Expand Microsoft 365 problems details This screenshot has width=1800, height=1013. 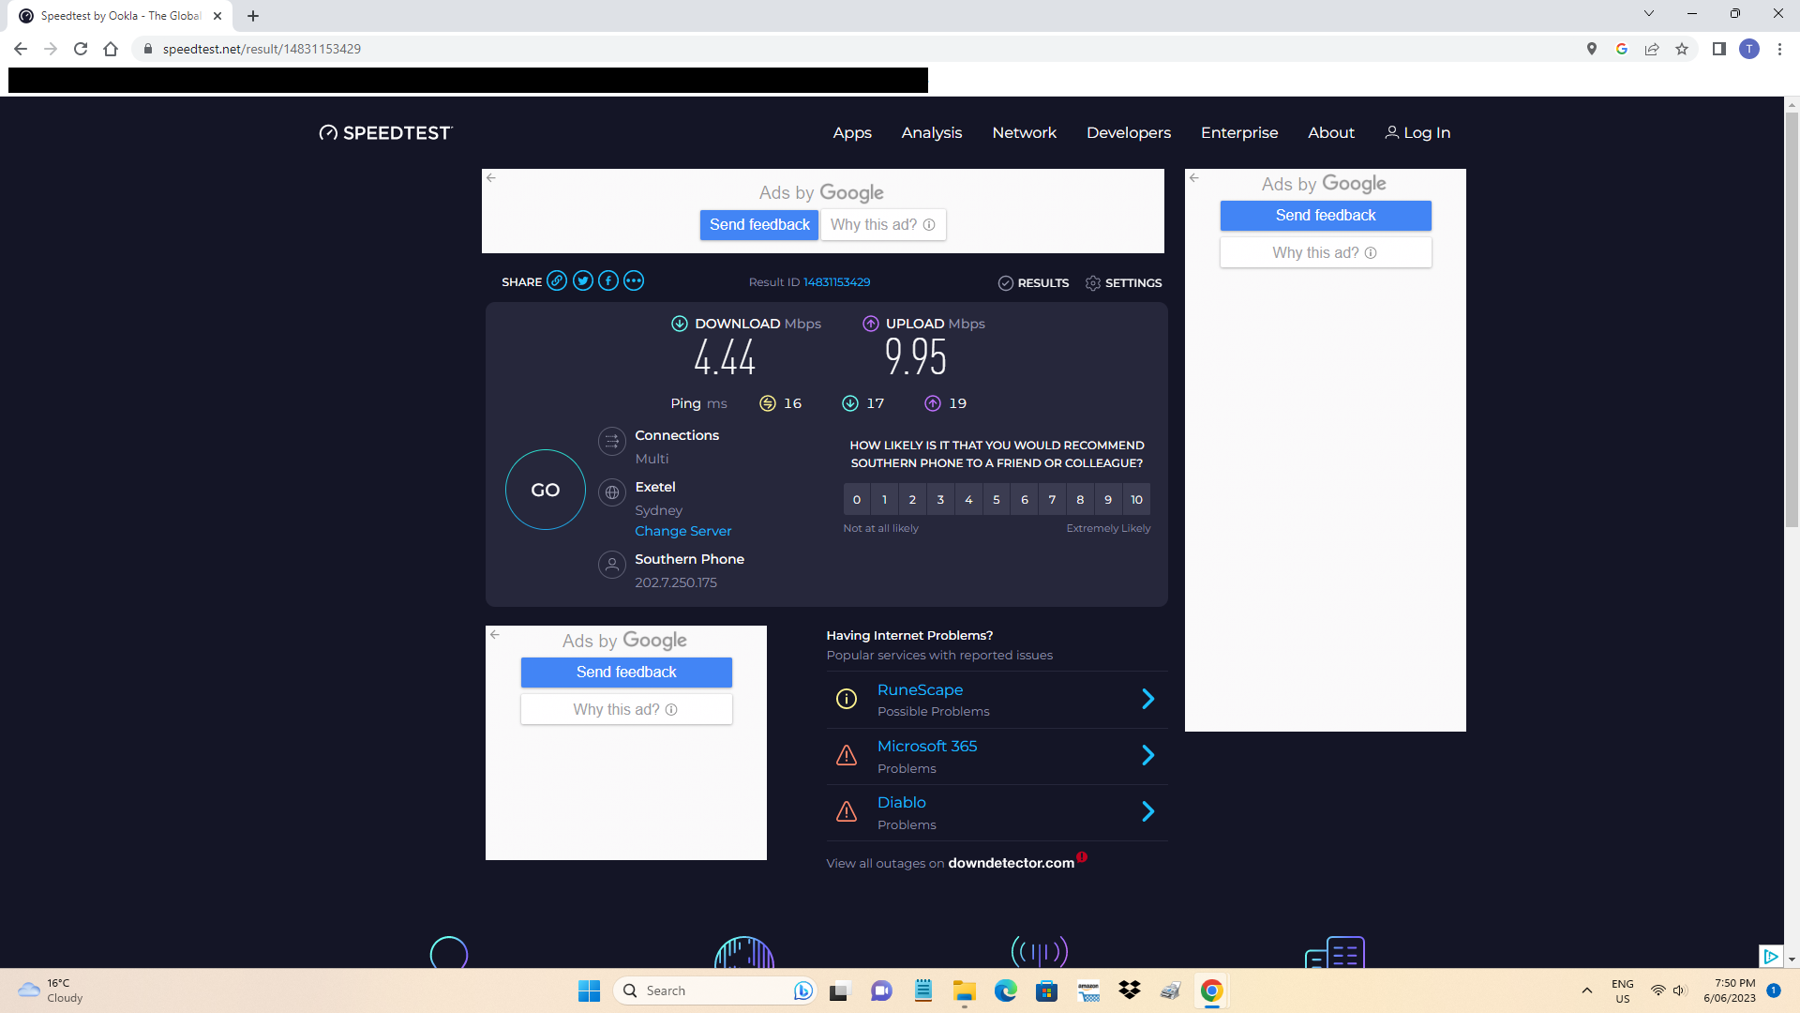(x=1147, y=755)
